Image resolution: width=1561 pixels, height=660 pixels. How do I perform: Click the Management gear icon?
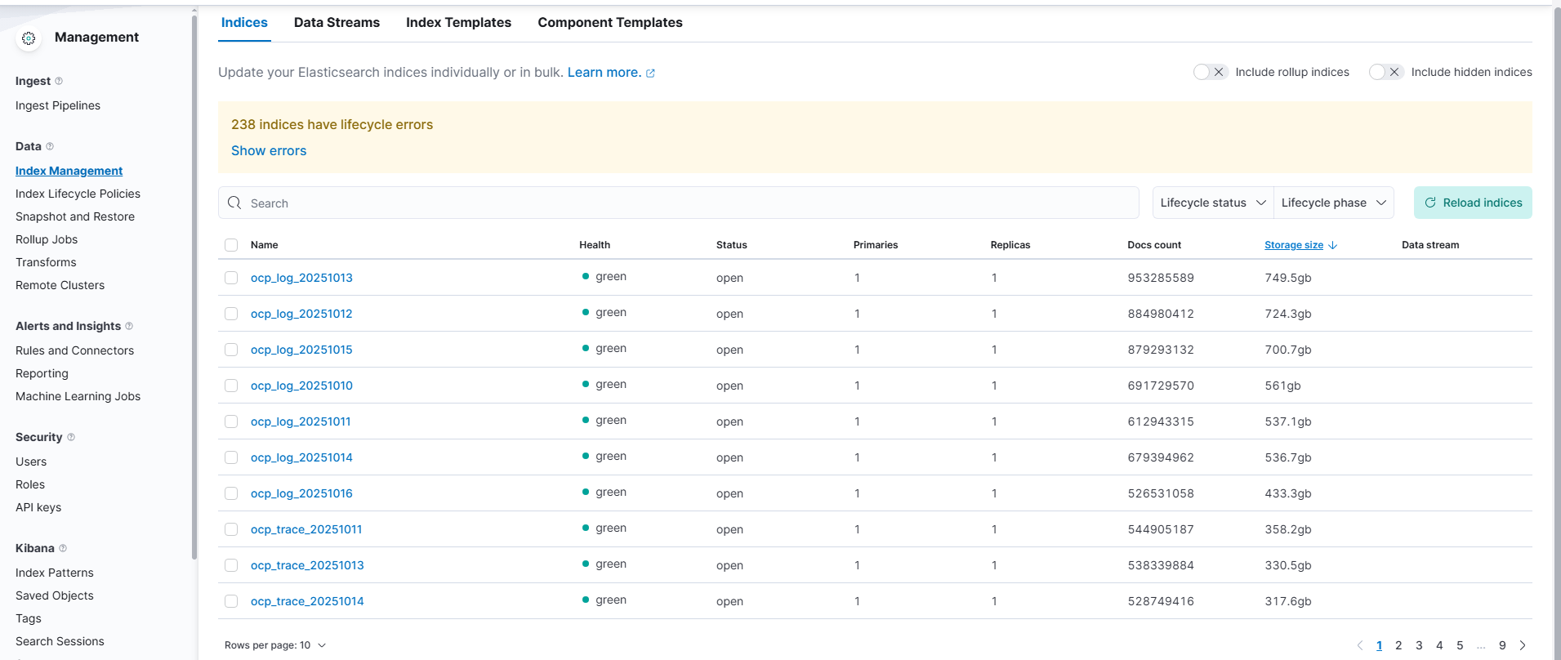pyautogui.click(x=29, y=38)
